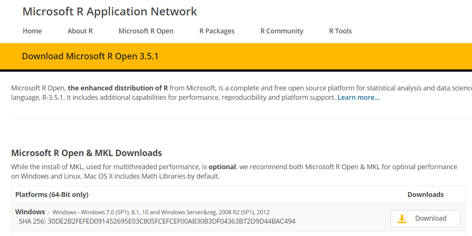The image size is (472, 236).
Task: Click the Microsoft R Open & MKL Downloads heading
Action: (87, 153)
